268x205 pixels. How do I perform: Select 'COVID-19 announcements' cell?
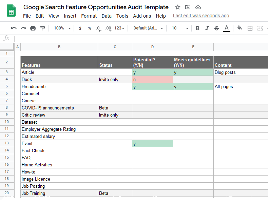point(59,108)
